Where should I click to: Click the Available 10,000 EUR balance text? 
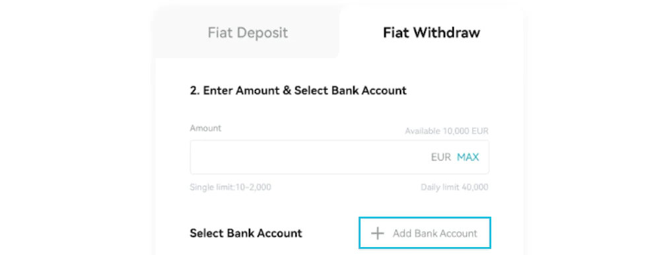click(x=446, y=131)
